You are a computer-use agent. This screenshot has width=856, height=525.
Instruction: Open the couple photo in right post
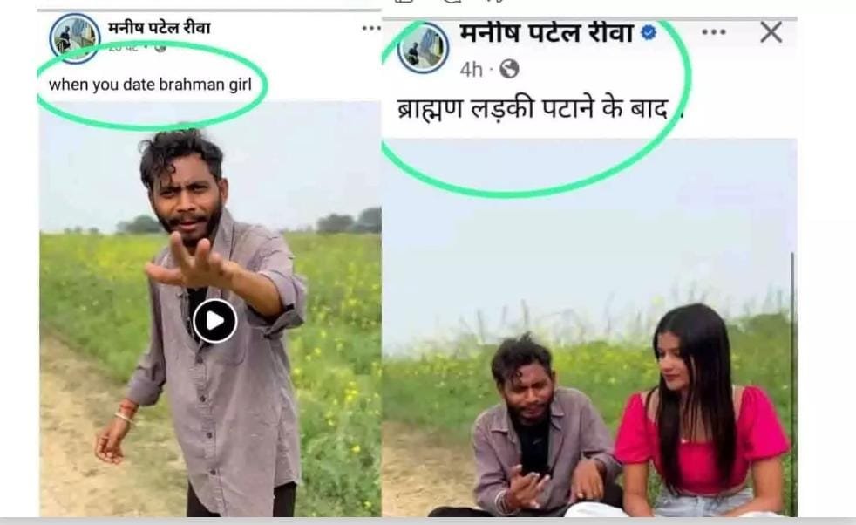[x=589, y=327]
